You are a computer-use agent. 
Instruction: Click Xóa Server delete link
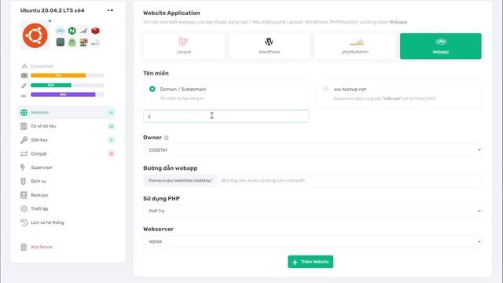click(x=42, y=247)
